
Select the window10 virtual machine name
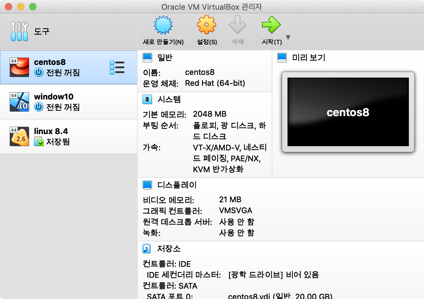[x=54, y=97]
